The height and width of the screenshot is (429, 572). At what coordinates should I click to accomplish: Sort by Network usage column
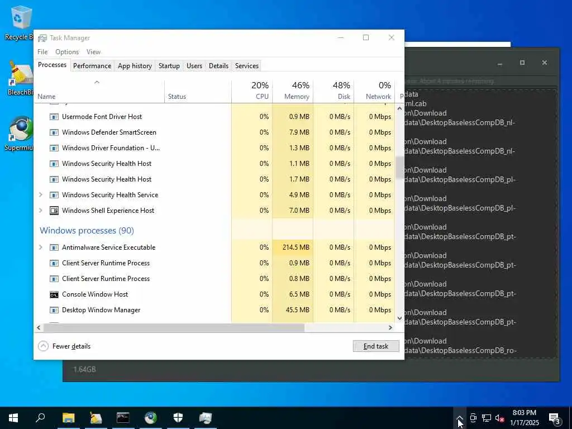[x=375, y=91]
